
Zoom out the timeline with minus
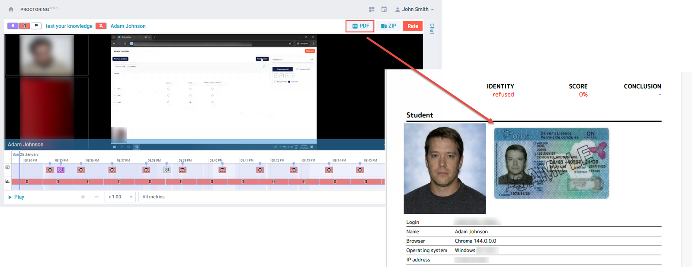(x=96, y=197)
